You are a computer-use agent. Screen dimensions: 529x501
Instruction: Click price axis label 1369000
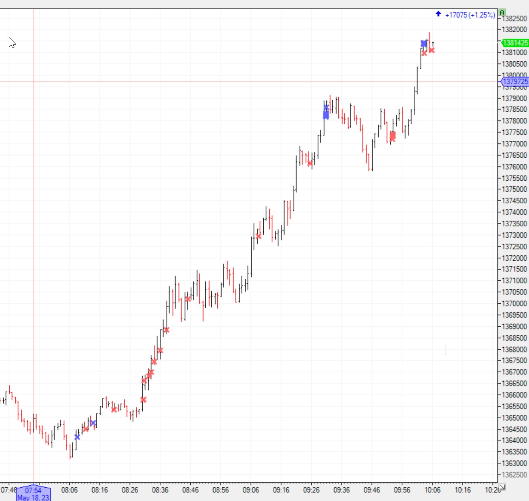[514, 327]
